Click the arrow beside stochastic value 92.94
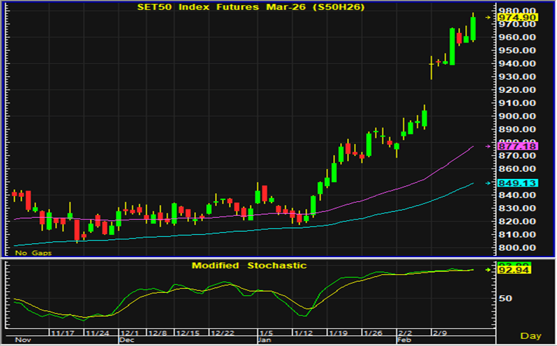557x346 pixels. 489,270
